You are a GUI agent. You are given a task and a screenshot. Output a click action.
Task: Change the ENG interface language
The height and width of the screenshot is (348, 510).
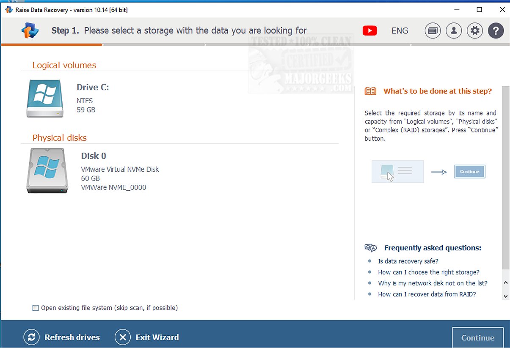click(x=400, y=30)
